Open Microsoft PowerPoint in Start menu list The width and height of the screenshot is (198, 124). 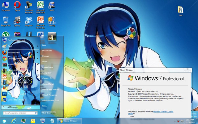pos(20,76)
